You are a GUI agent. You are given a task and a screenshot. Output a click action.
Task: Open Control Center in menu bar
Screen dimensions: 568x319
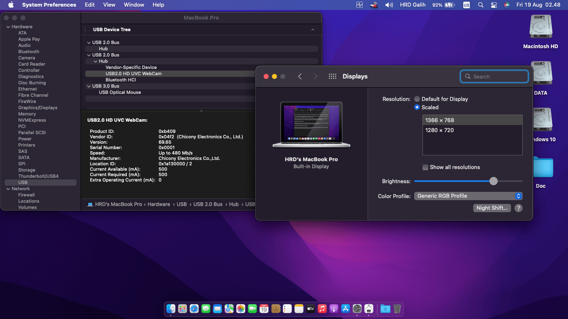click(x=494, y=5)
